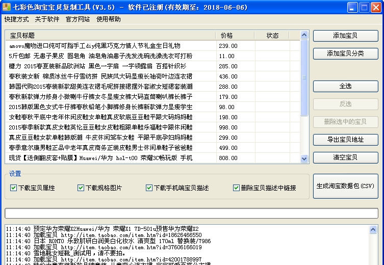The width and height of the screenshot is (384, 265).
Task: Click log line 预定华为荣耀X2Huawei
Action: pyautogui.click(x=103, y=229)
